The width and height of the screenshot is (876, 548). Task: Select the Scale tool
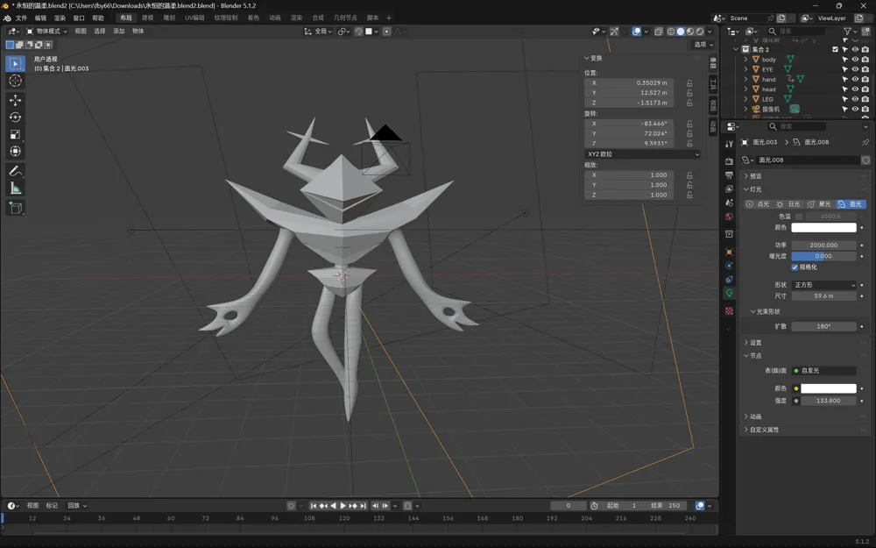pos(15,134)
